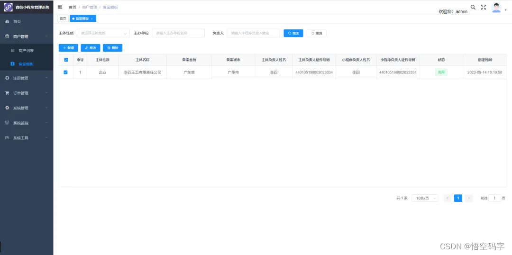
Task: Click the 商户列表 list icon
Action: 13,51
